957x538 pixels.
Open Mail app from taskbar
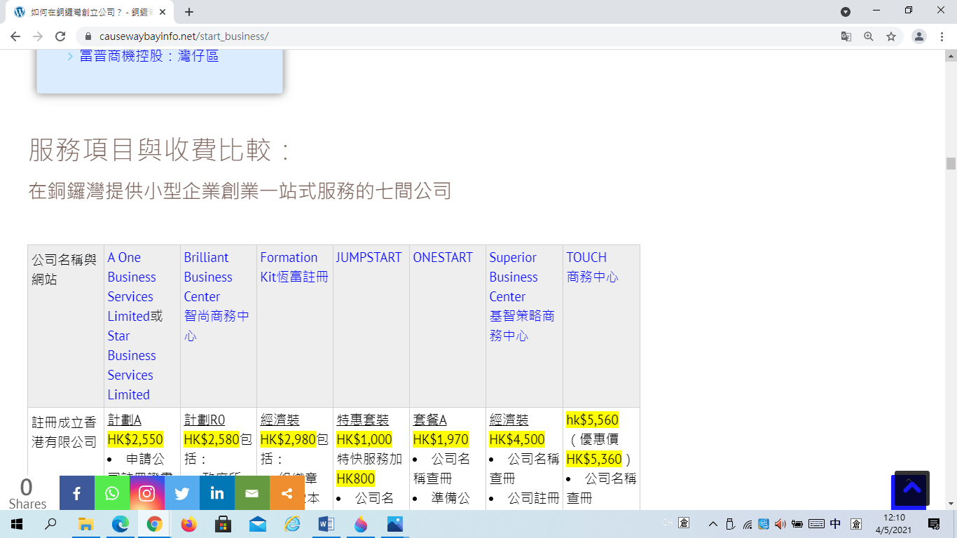258,524
